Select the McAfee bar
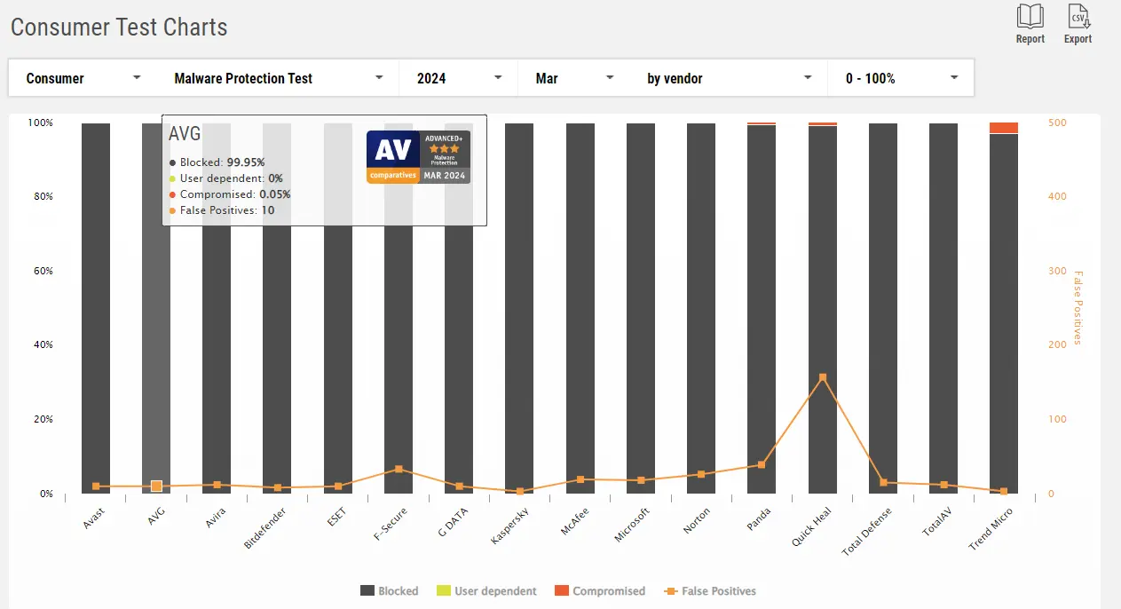This screenshot has width=1121, height=609. (580, 308)
